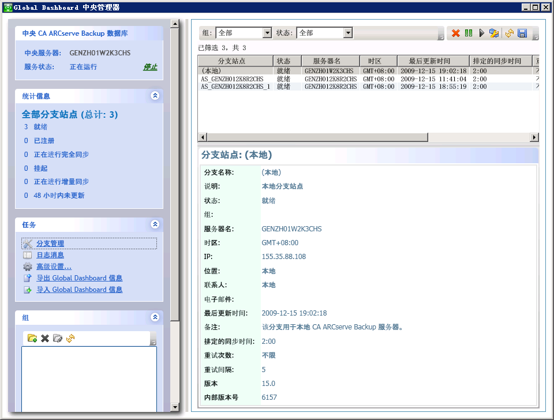The height and width of the screenshot is (420, 554).
Task: Collapse the 组 panel chevron
Action: click(x=155, y=317)
